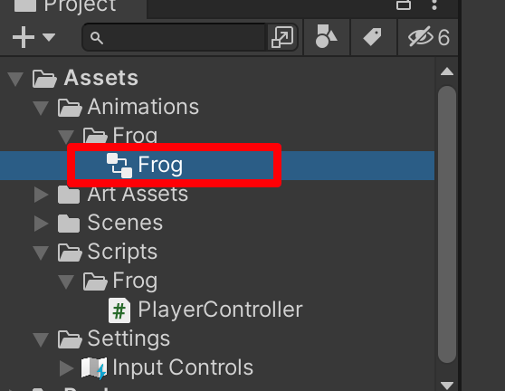This screenshot has height=391, width=505.
Task: Expand the Scenes folder arrow
Action: point(41,224)
